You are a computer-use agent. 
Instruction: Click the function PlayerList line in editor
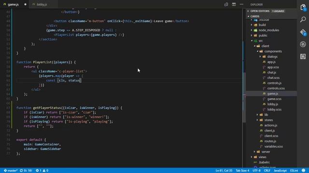click(46, 62)
